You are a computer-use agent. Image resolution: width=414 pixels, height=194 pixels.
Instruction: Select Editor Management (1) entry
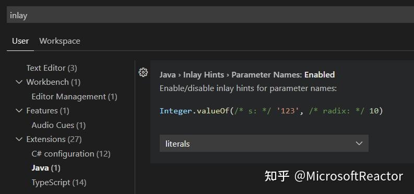click(74, 97)
